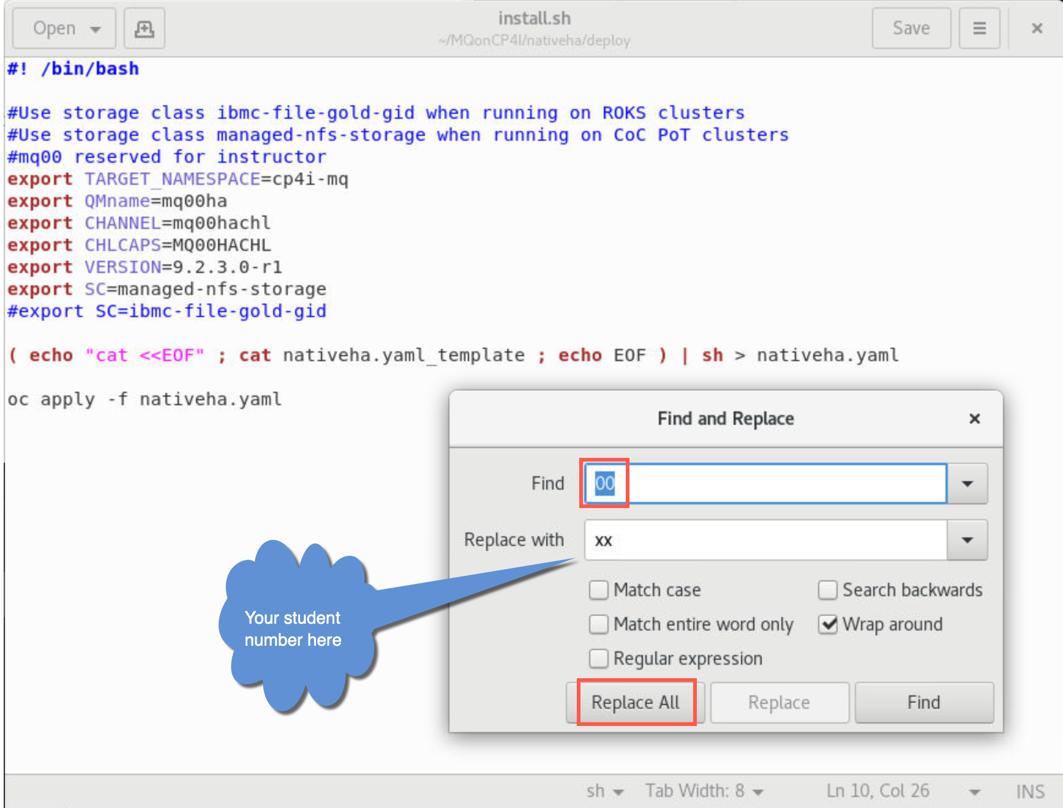
Task: Open the Tab Width menu in status bar
Action: [704, 791]
